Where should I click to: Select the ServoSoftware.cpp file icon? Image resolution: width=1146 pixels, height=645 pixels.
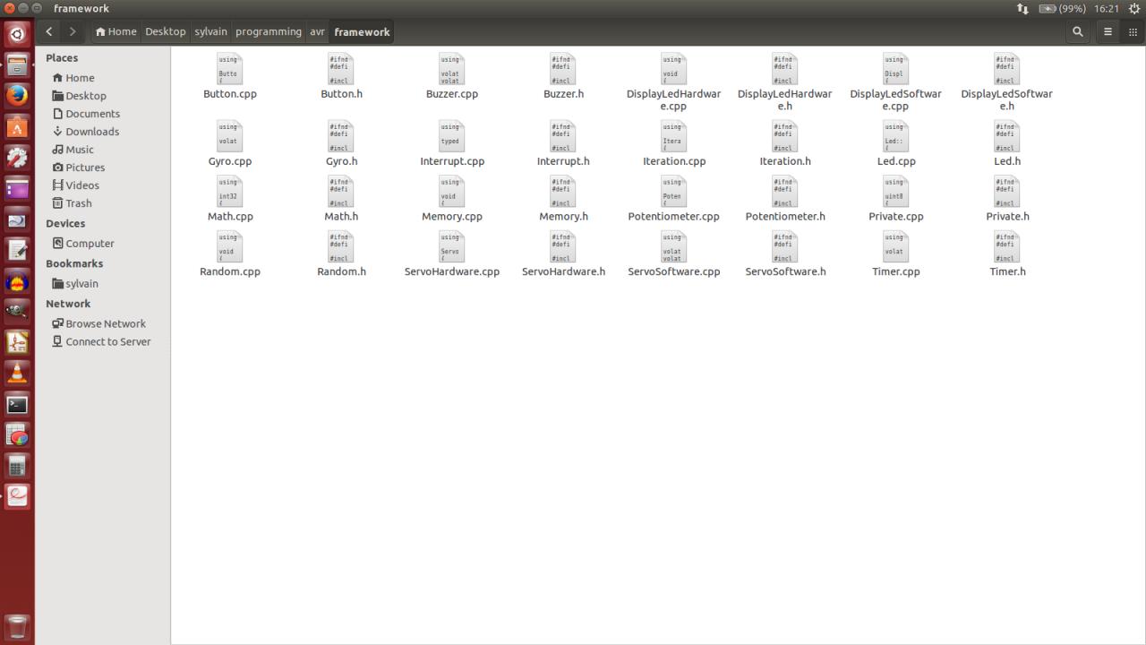tap(674, 247)
